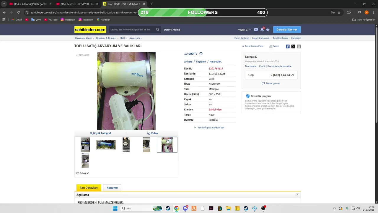Viewport: 378px width, 213px height.
Task: Open favorites star icon in header
Action: [268, 30]
